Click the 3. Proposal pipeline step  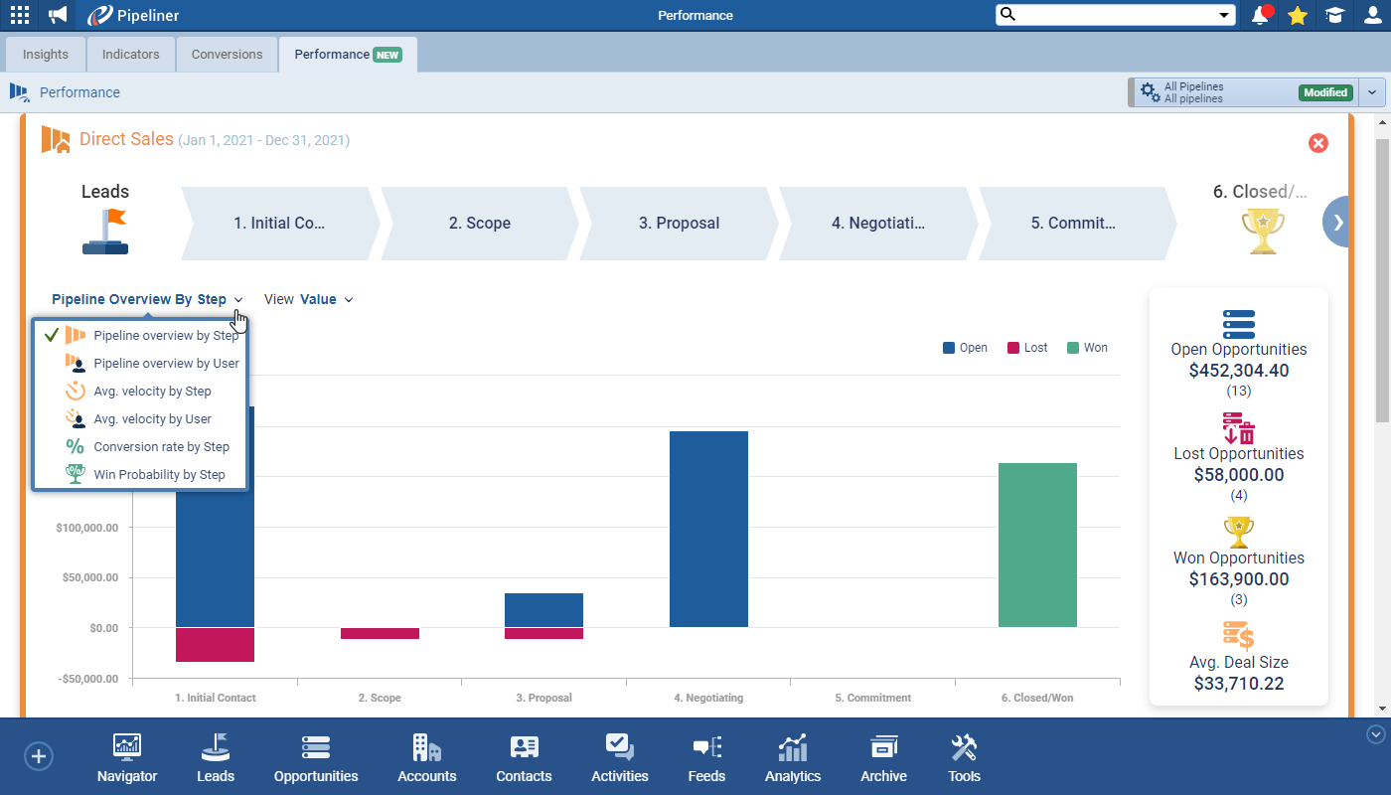click(679, 224)
